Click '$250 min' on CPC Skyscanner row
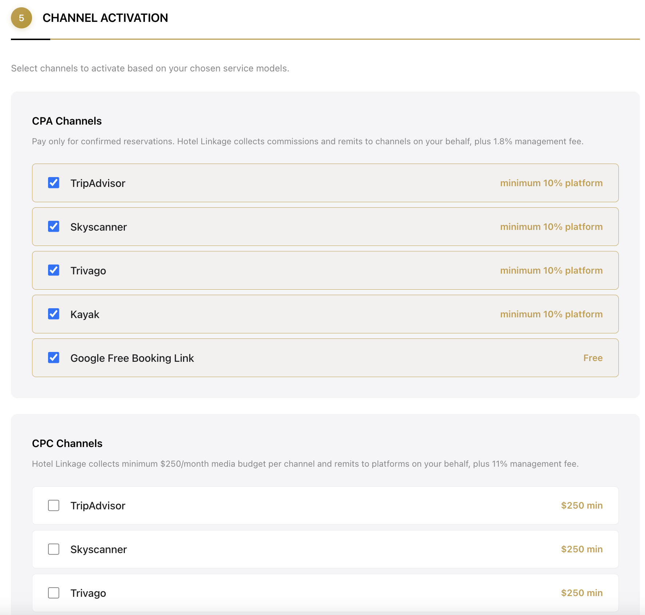The image size is (645, 615). [582, 549]
